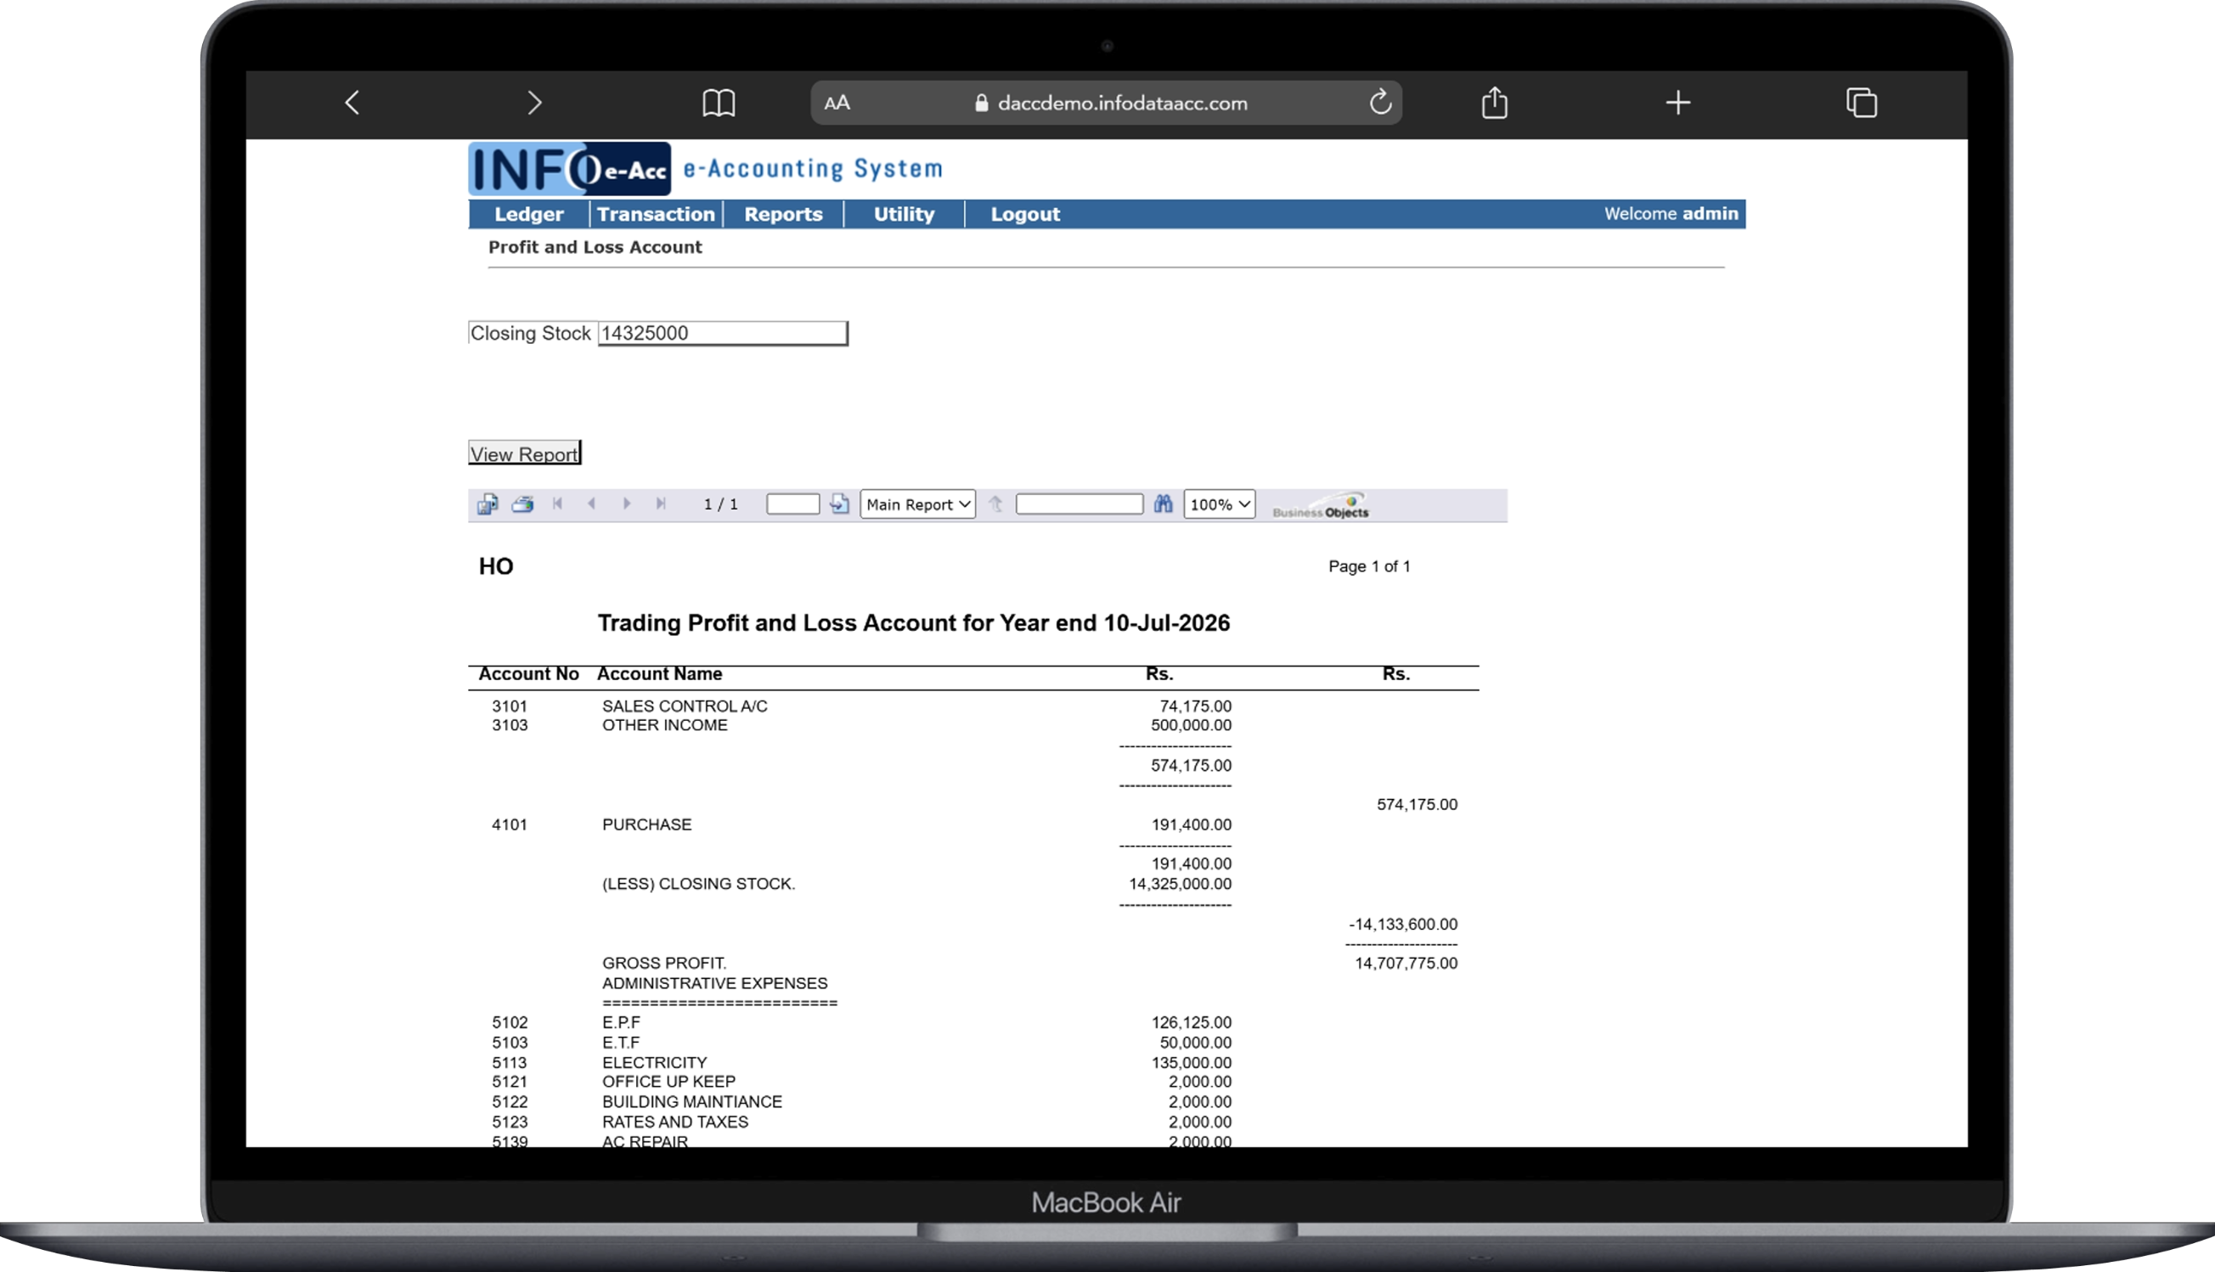This screenshot has width=2215, height=1272.
Task: Click the ELECTRICITY account name
Action: tap(655, 1062)
